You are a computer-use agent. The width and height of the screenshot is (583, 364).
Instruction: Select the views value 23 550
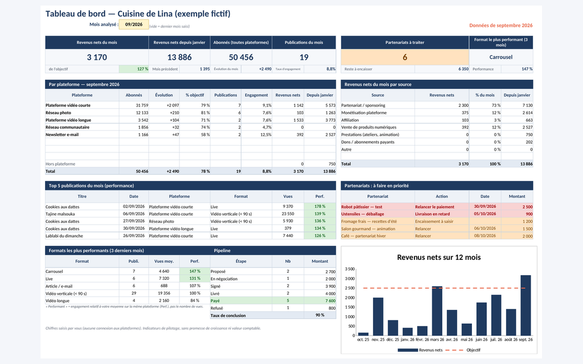288,214
